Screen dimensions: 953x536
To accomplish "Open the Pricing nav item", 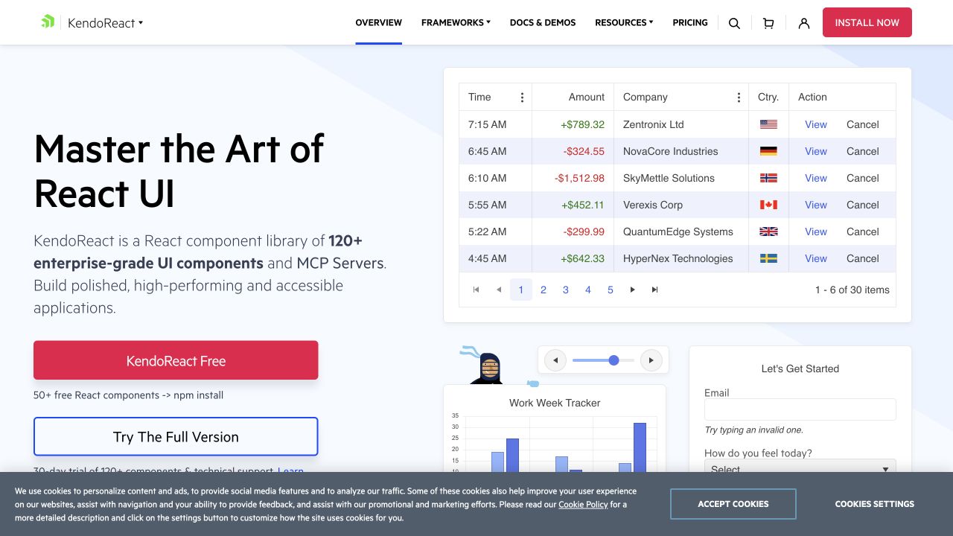I will [x=690, y=22].
